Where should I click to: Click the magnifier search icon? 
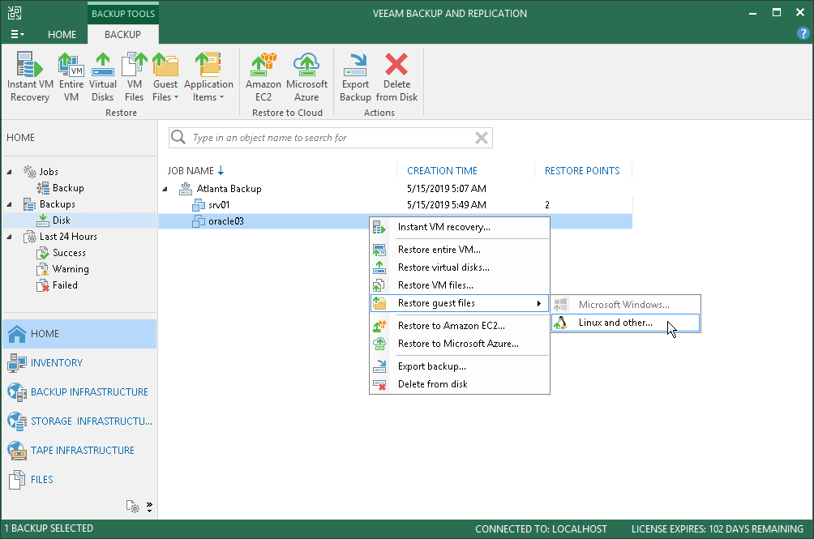(x=178, y=137)
